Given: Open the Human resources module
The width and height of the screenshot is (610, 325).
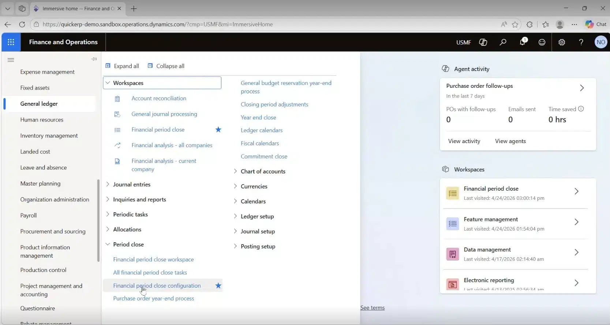Looking at the screenshot, I should 42,120.
